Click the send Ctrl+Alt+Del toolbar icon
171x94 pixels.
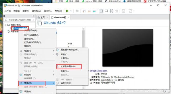point(77,11)
